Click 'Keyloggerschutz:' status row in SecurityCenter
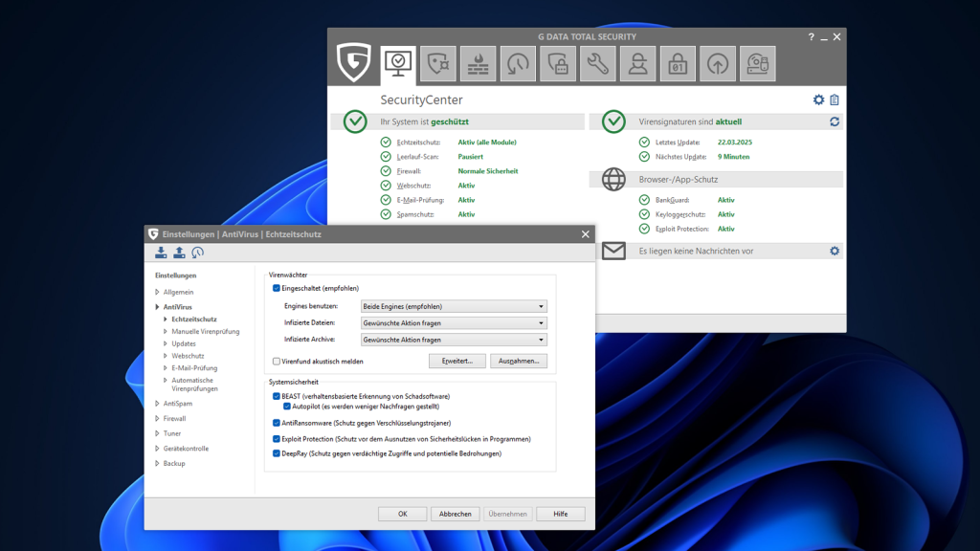The width and height of the screenshot is (980, 551). pyautogui.click(x=687, y=214)
